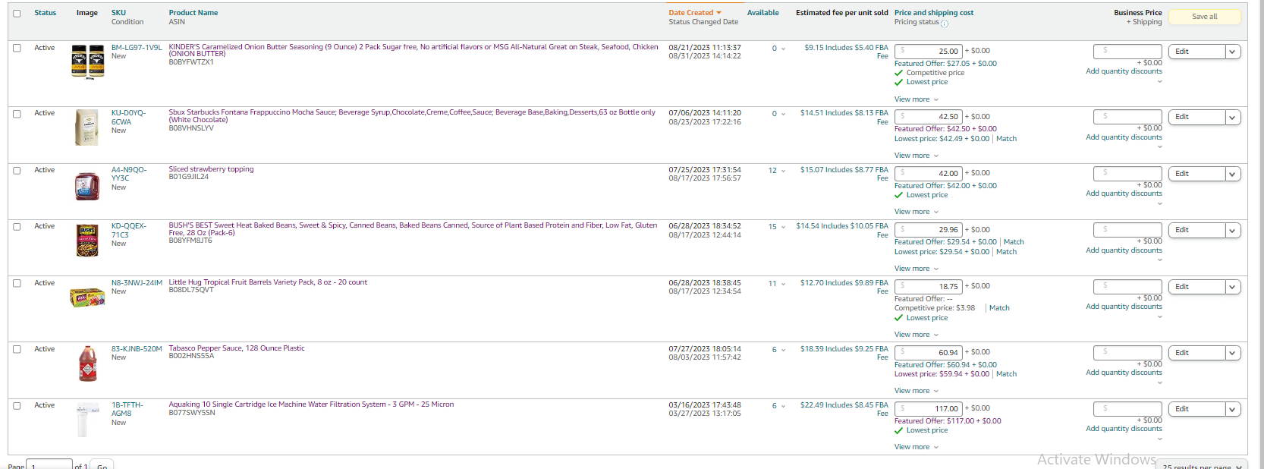Open Edit dropdown arrow for Starbucks row
1264x469 pixels.
(1232, 117)
